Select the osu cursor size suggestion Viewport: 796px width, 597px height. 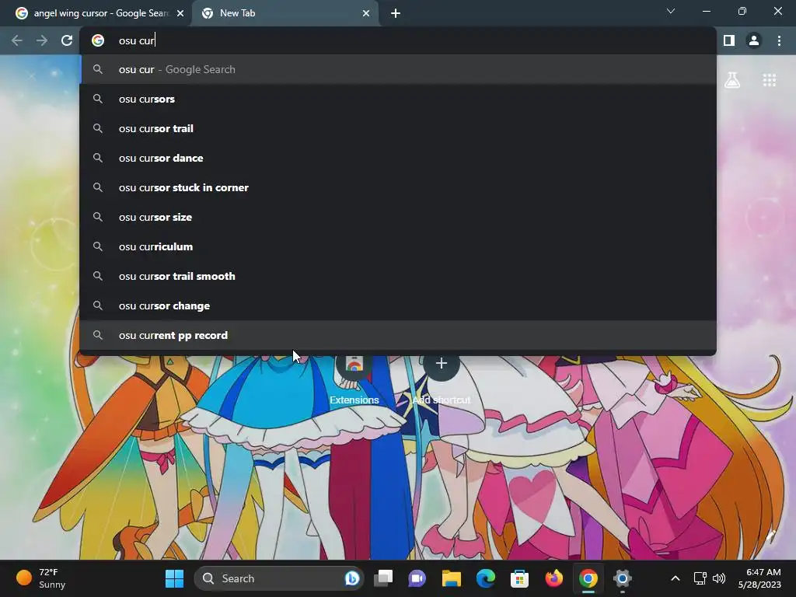pos(399,217)
